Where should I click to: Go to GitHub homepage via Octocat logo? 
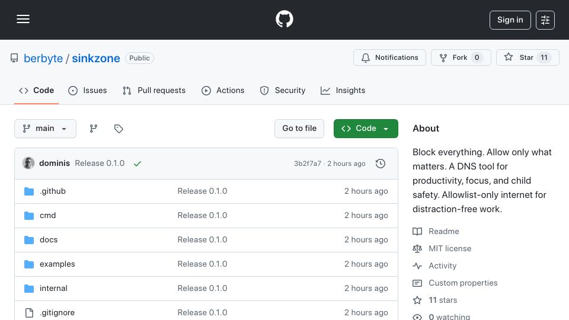(284, 19)
